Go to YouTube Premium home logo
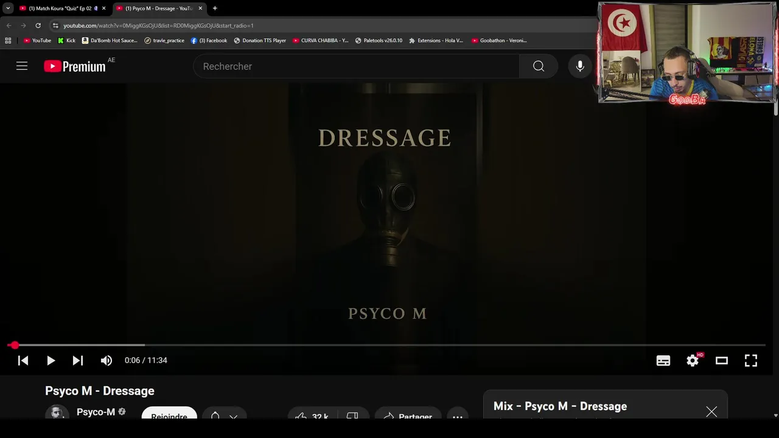 [75, 66]
